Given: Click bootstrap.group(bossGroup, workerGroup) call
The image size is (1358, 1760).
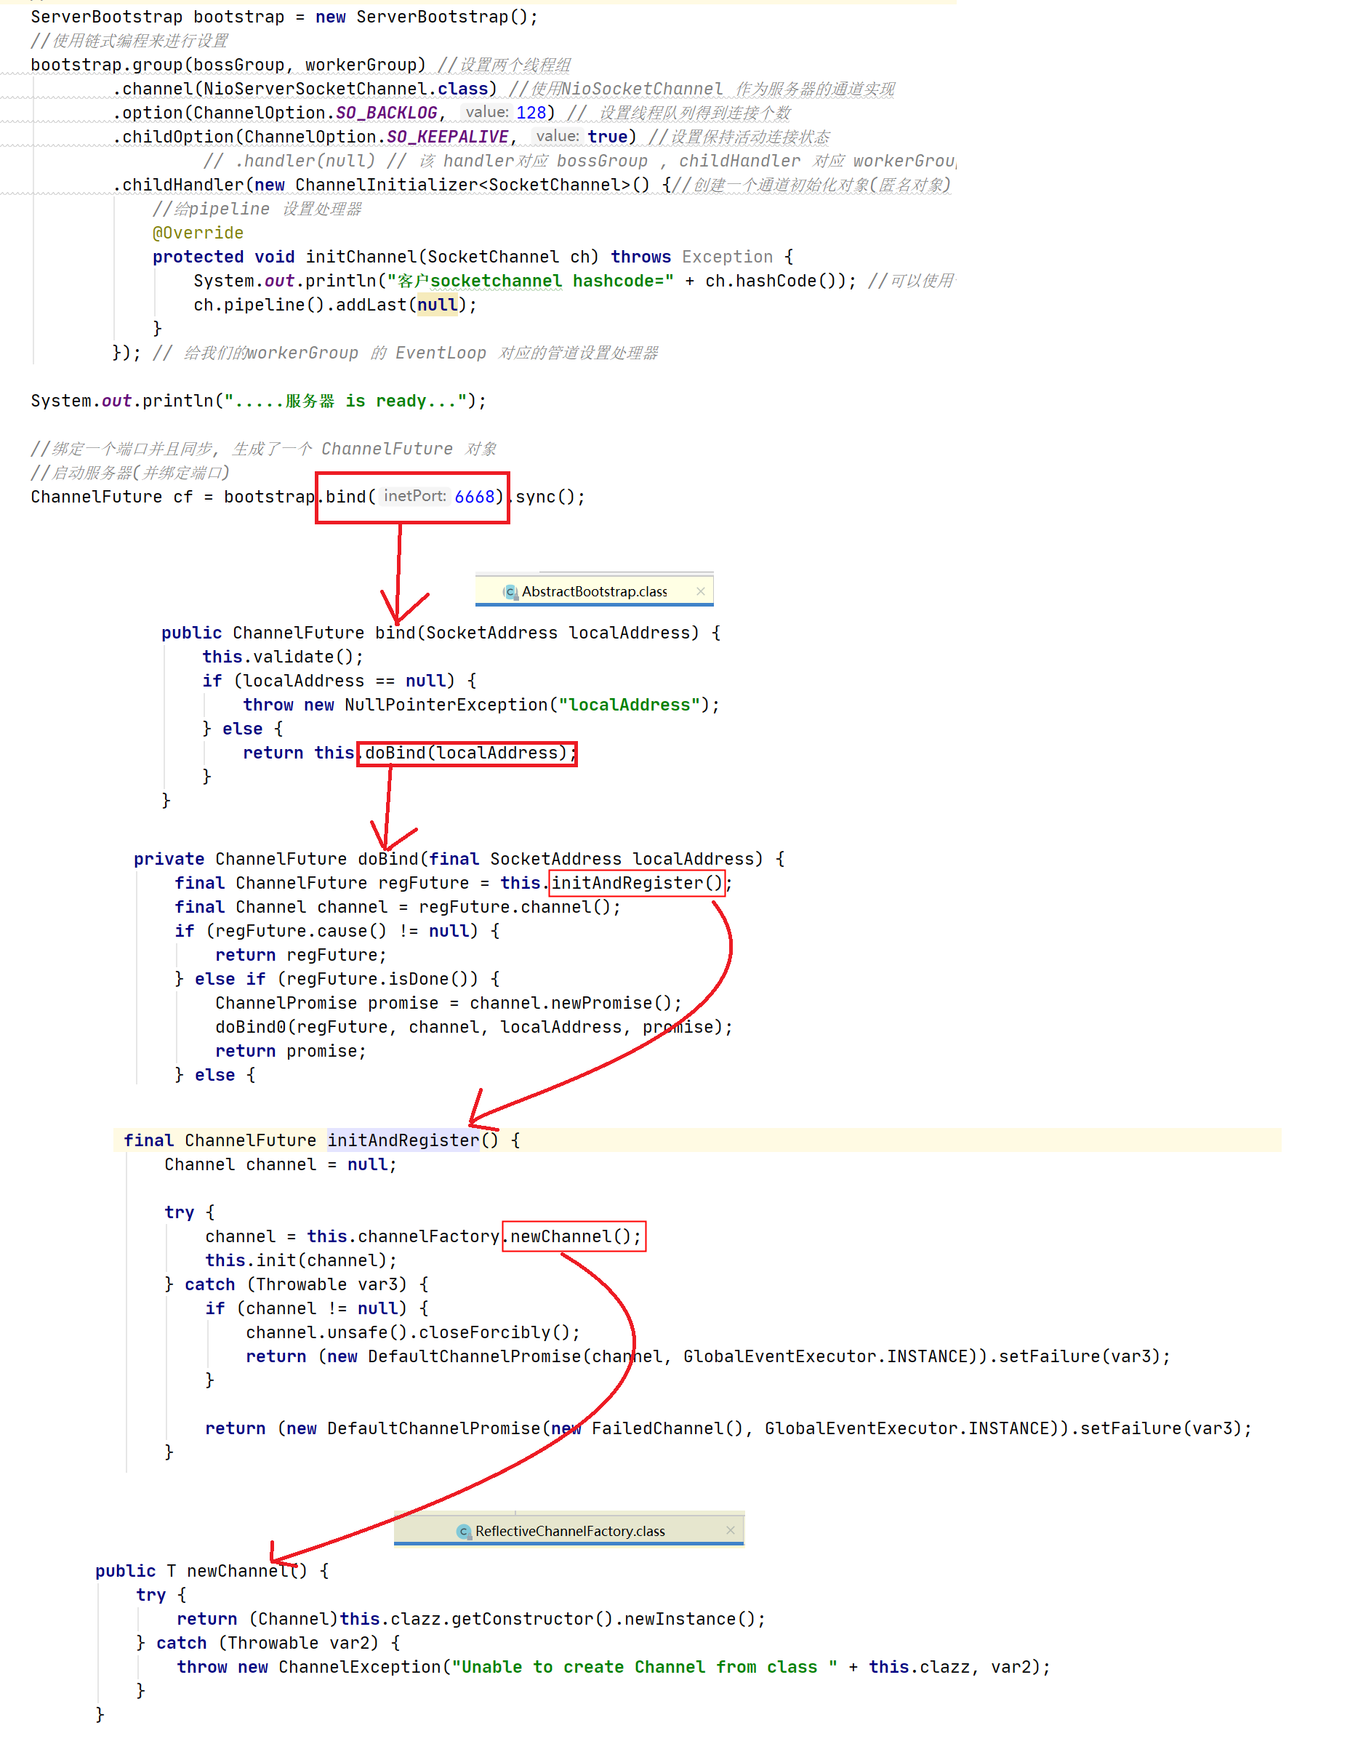Looking at the screenshot, I should (x=228, y=65).
